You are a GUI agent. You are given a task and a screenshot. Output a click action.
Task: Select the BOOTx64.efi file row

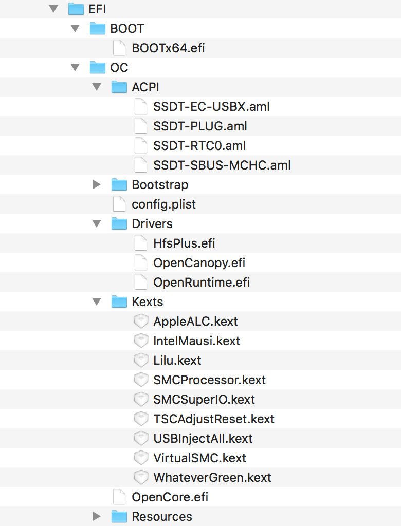(x=169, y=48)
